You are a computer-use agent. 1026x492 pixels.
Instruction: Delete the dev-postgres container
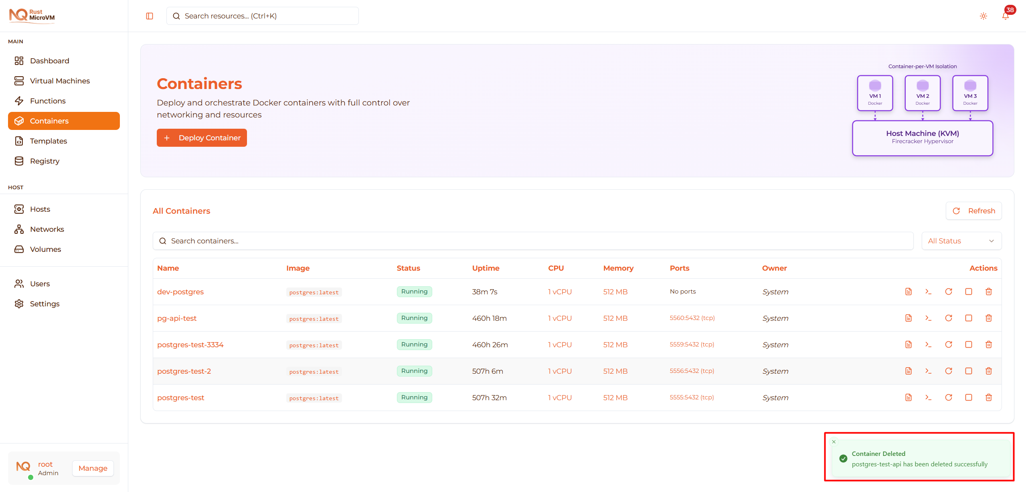click(x=988, y=292)
